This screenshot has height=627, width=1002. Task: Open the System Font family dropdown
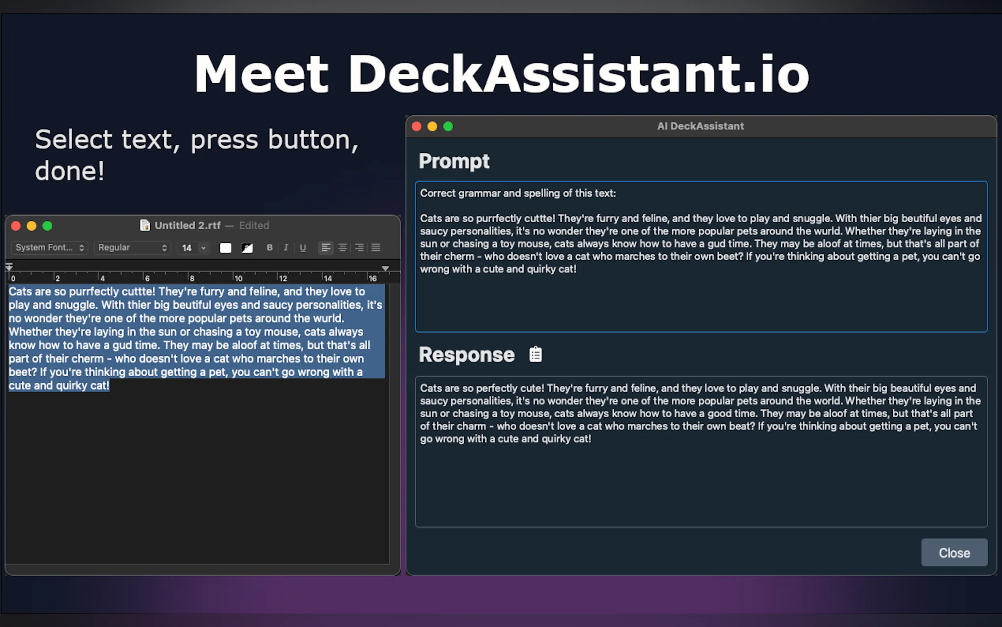(x=49, y=248)
